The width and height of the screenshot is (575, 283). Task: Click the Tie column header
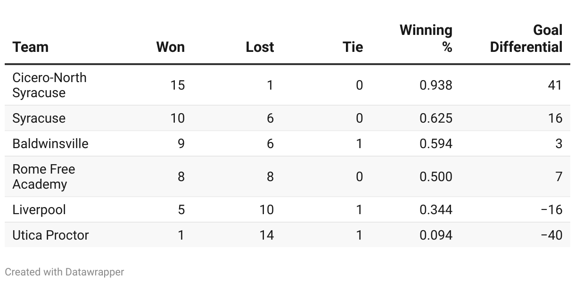click(x=353, y=47)
